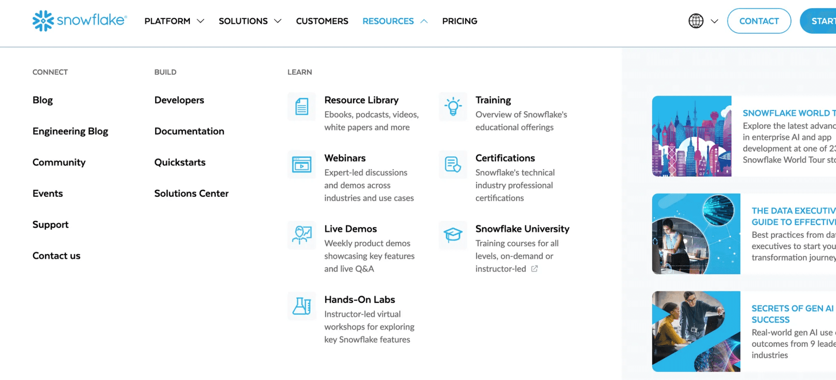Click the Contact button
The width and height of the screenshot is (836, 380).
click(x=759, y=21)
